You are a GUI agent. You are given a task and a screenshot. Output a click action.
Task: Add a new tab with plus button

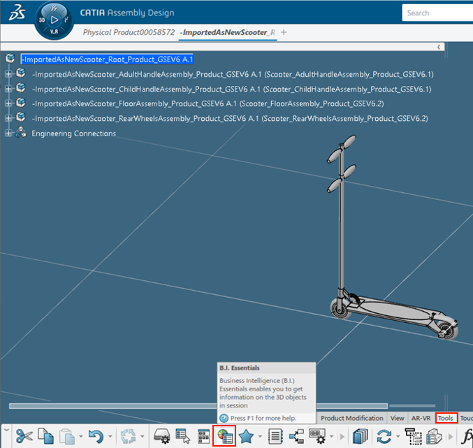pyautogui.click(x=284, y=32)
